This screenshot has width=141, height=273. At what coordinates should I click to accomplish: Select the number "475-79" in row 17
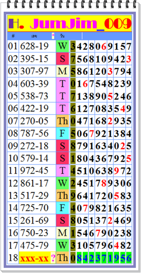tap(34, 245)
